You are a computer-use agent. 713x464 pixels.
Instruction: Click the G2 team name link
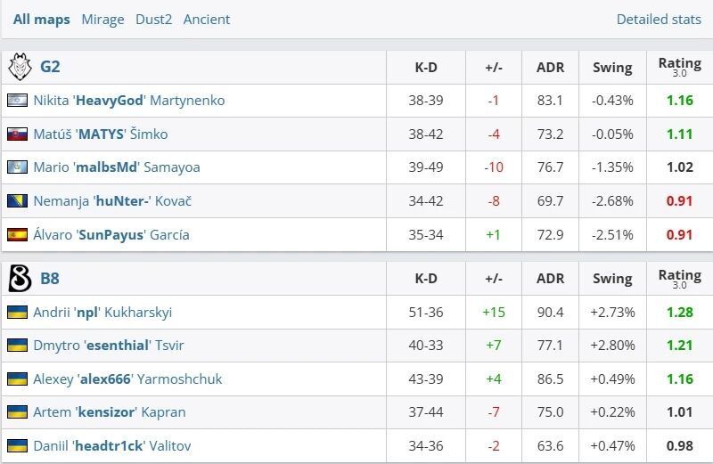[x=50, y=67]
